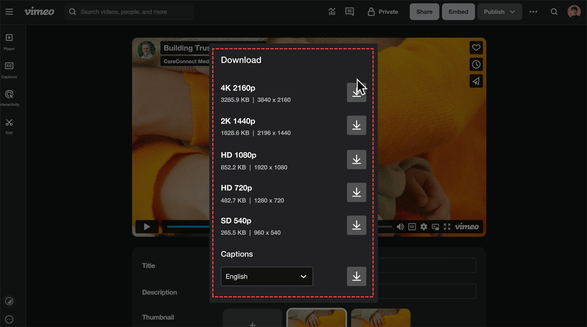Download the English captions file

coord(356,277)
